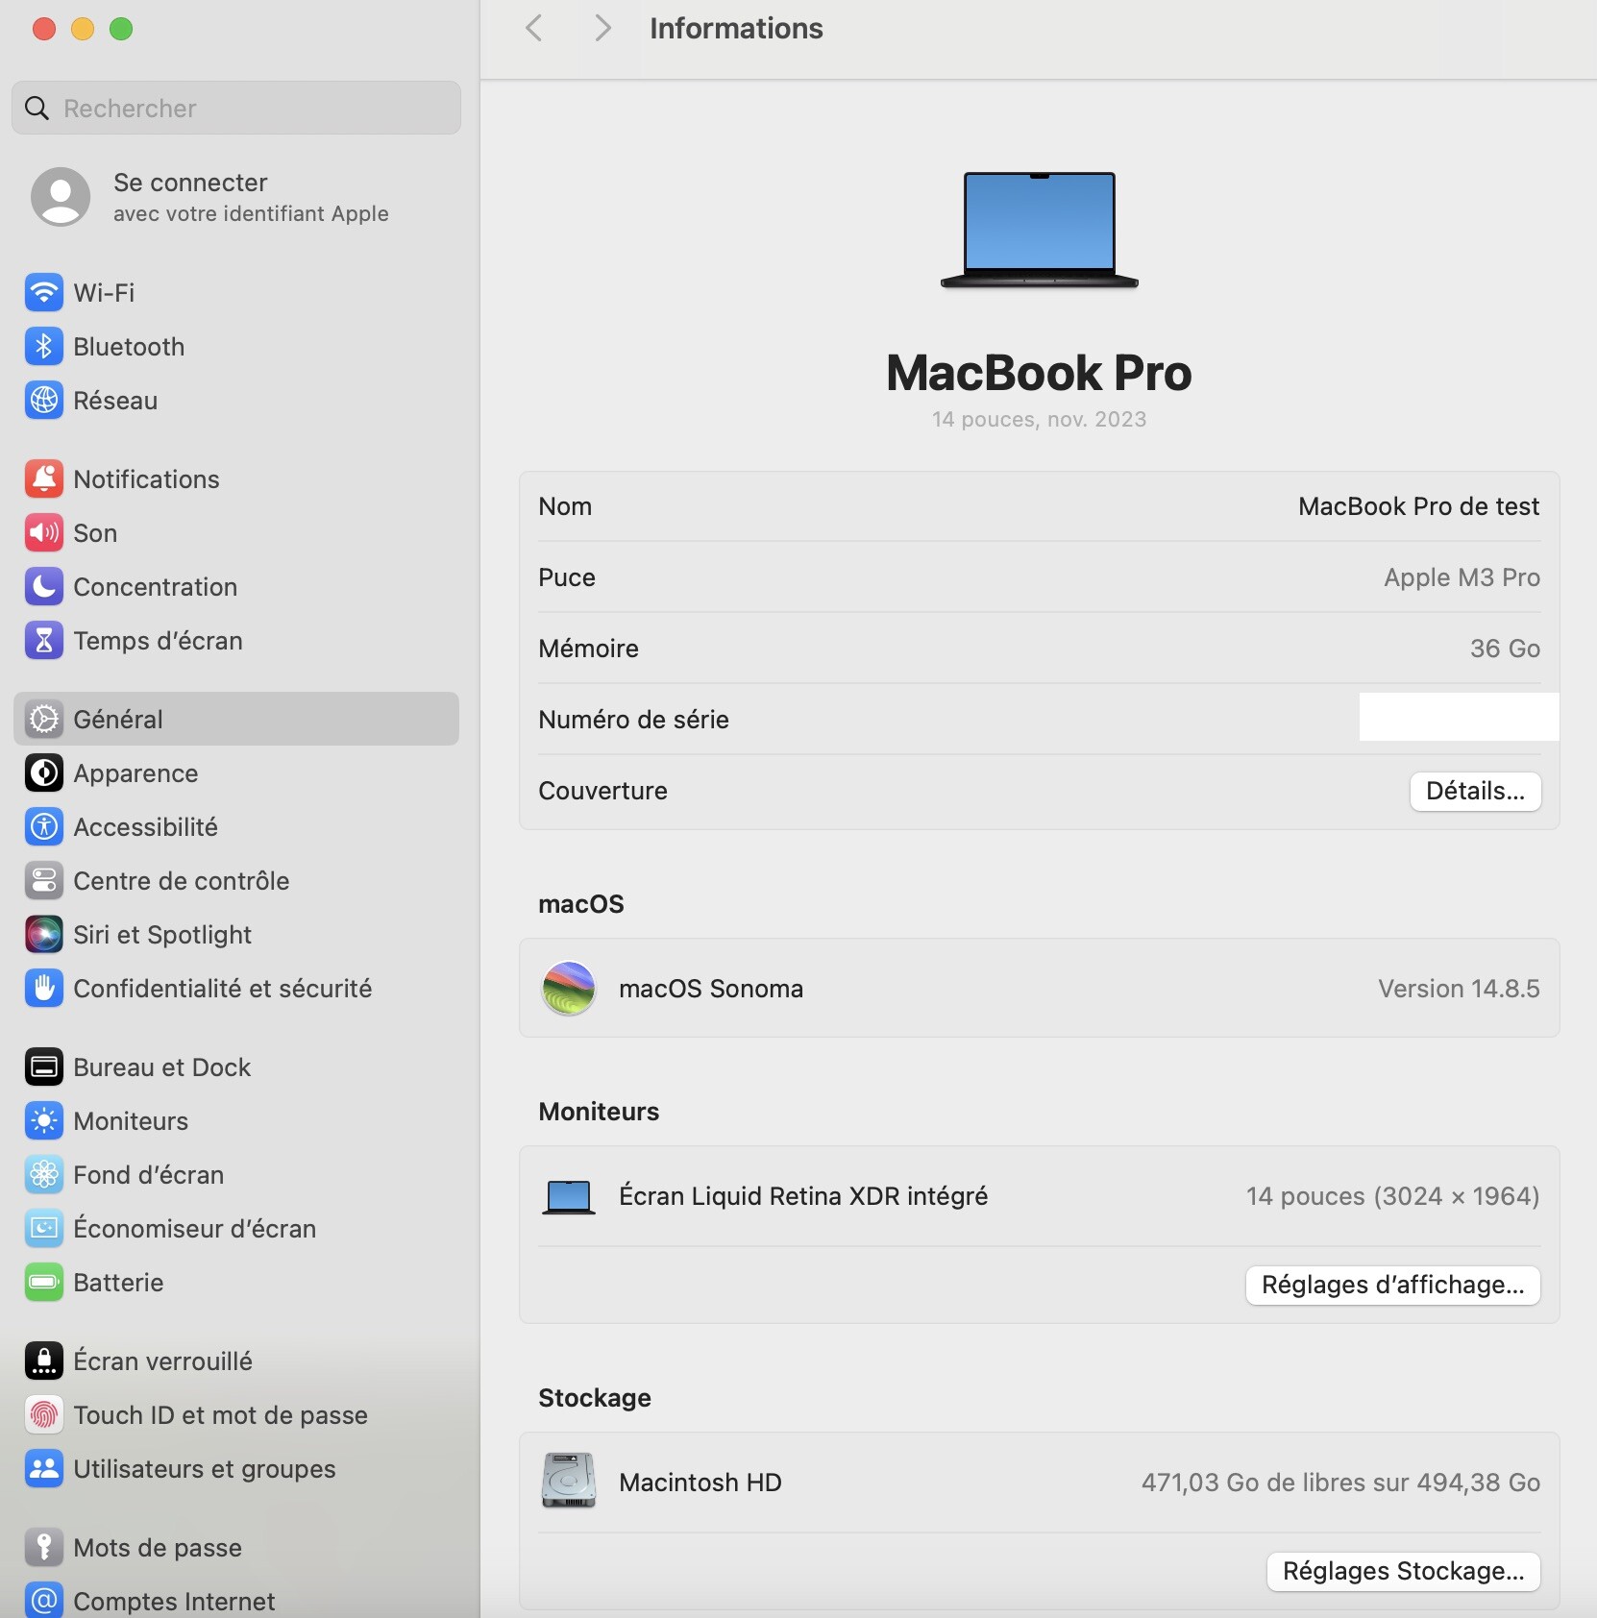Image resolution: width=1597 pixels, height=1618 pixels.
Task: Open the Notifications settings
Action: [x=146, y=478]
